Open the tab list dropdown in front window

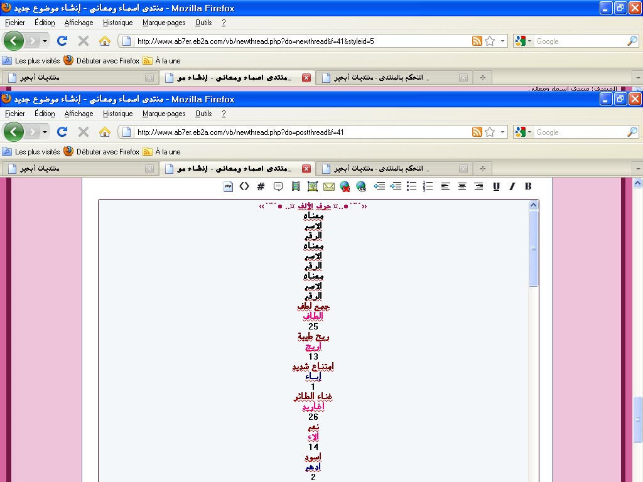[x=637, y=169]
